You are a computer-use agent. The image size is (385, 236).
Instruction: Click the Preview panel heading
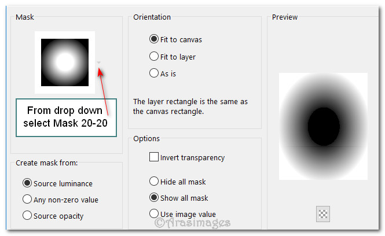[x=286, y=17]
